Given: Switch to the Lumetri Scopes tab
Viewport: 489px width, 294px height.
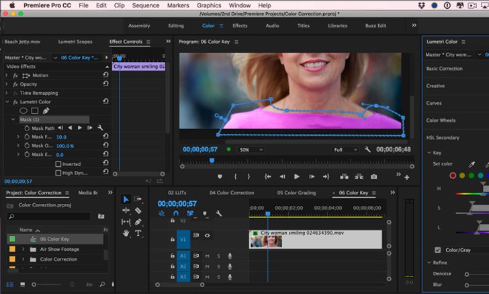Looking at the screenshot, I should coord(75,42).
